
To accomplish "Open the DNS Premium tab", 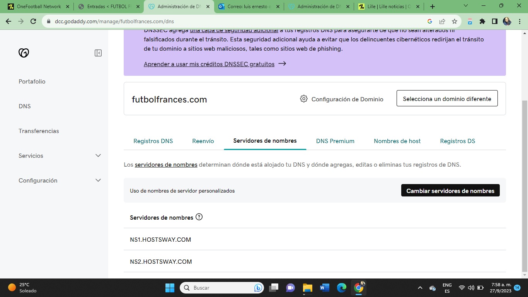I will (x=335, y=141).
